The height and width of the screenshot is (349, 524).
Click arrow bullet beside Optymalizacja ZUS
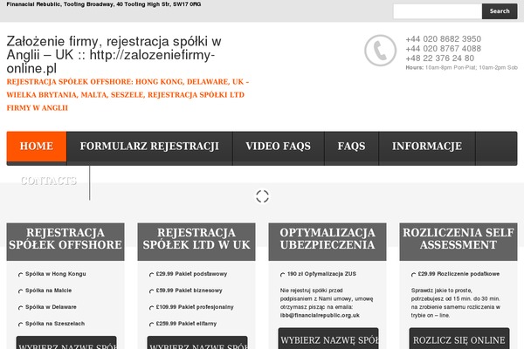click(283, 275)
